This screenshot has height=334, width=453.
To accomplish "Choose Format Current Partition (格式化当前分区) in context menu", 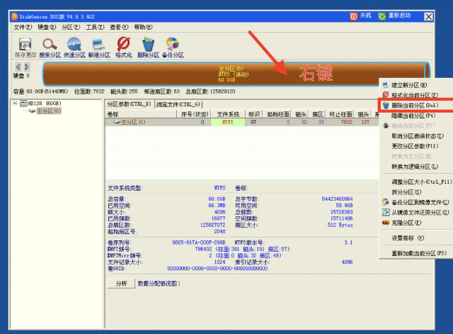I will coord(416,95).
